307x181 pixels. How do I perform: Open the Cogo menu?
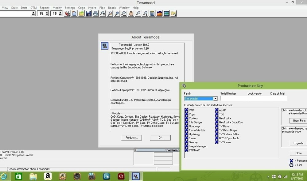click(81, 8)
